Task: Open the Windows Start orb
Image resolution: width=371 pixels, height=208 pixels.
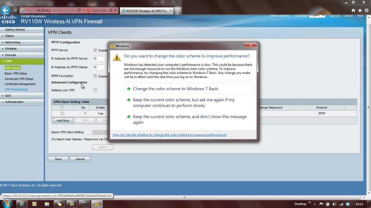Action: tap(7, 204)
